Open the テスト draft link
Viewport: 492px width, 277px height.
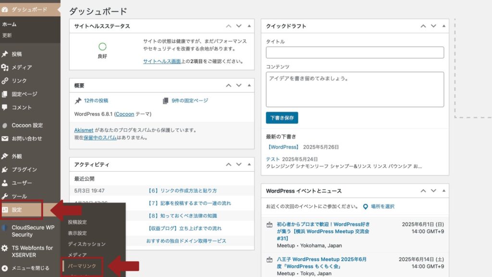pyautogui.click(x=273, y=159)
